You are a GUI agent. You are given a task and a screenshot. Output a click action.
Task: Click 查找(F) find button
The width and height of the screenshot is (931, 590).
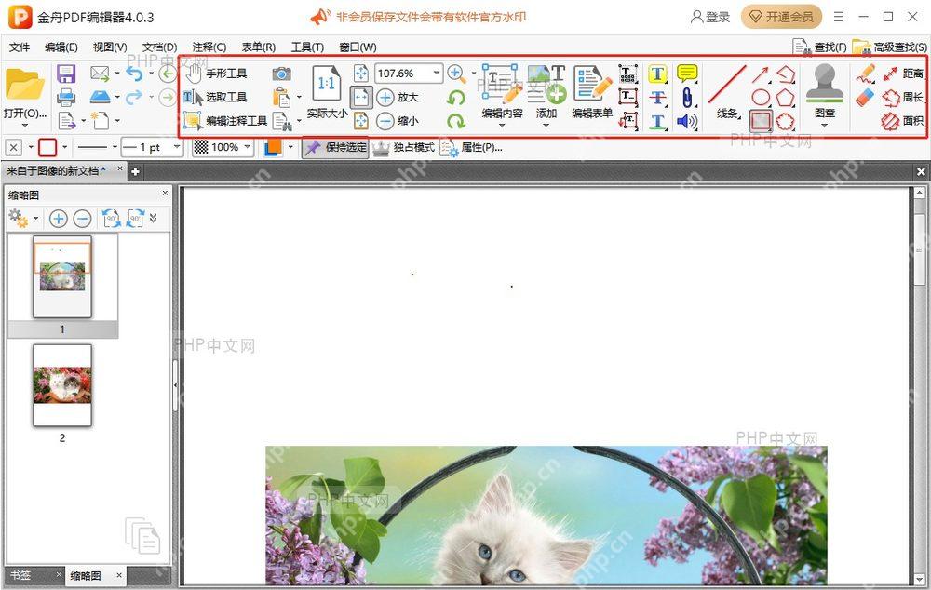point(820,47)
